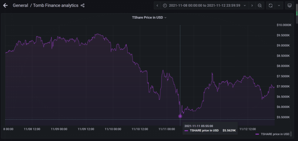Click the 11/09 00:00 axis label

pyautogui.click(x=59, y=129)
